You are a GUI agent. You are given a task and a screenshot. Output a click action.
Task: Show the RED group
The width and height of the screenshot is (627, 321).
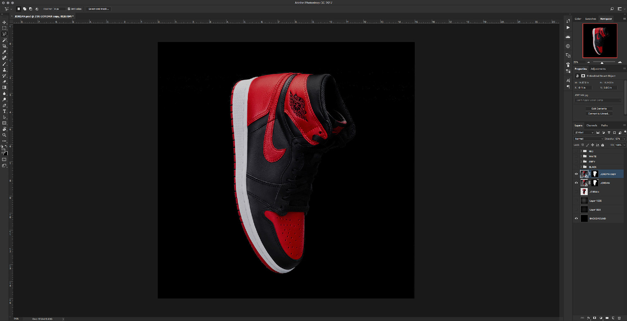pyautogui.click(x=576, y=151)
